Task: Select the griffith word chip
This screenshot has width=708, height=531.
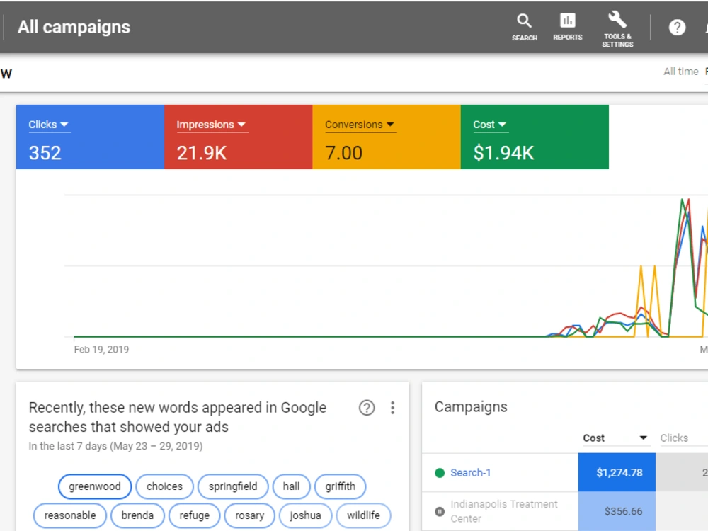Action: coord(341,486)
